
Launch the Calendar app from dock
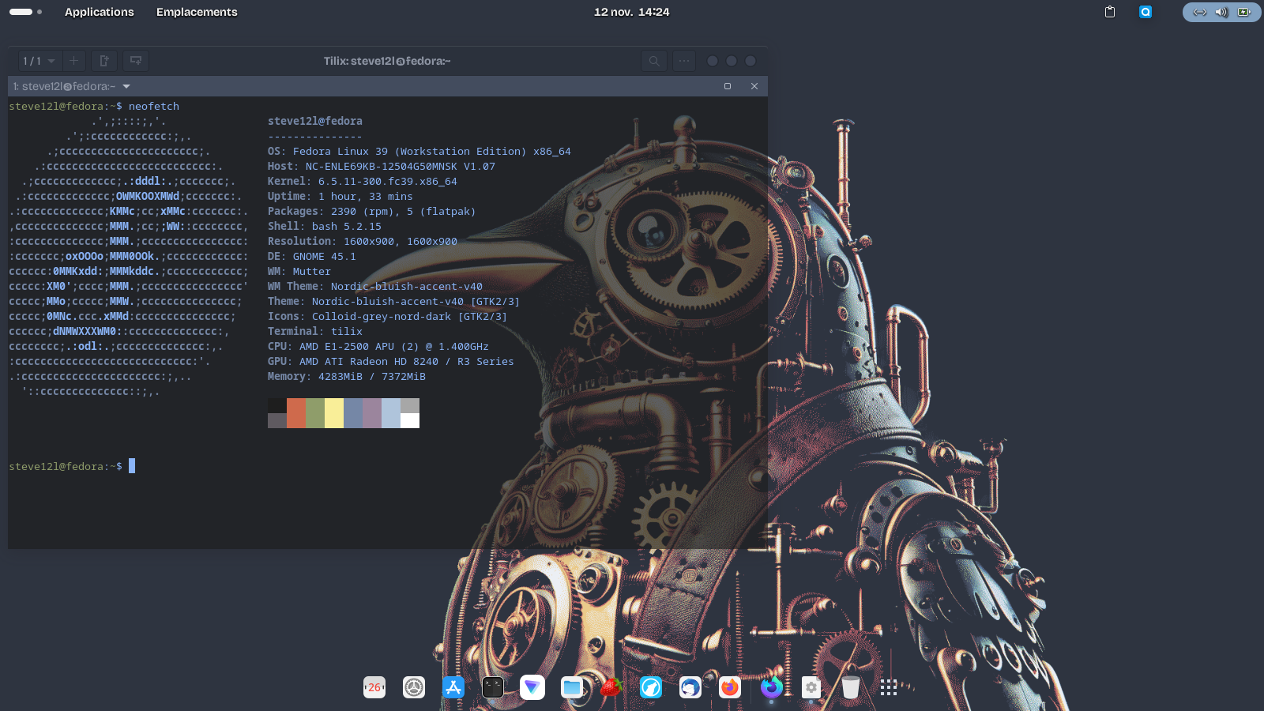[374, 687]
